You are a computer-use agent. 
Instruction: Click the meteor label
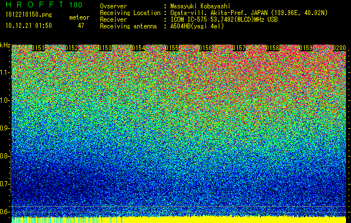[x=79, y=17]
